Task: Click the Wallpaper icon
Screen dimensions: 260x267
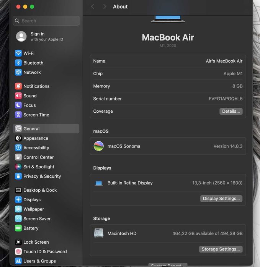Action: coord(18,209)
